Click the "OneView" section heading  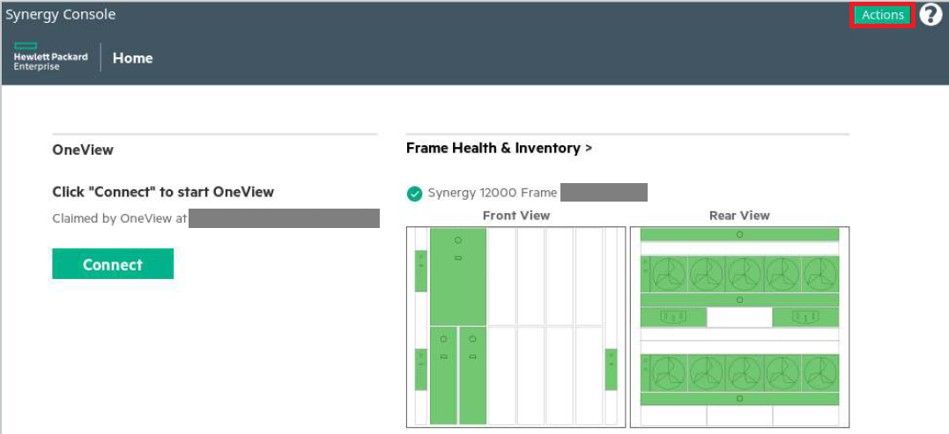click(x=83, y=150)
